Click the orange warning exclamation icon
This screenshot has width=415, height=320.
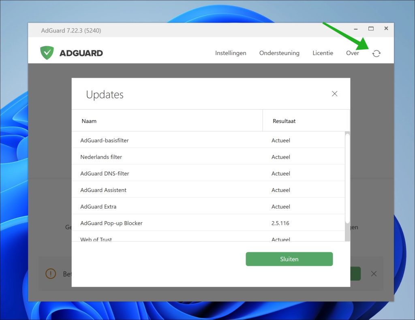point(50,274)
